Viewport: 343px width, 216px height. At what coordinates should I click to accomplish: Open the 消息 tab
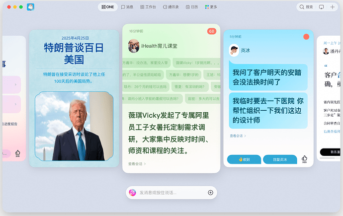click(x=127, y=7)
